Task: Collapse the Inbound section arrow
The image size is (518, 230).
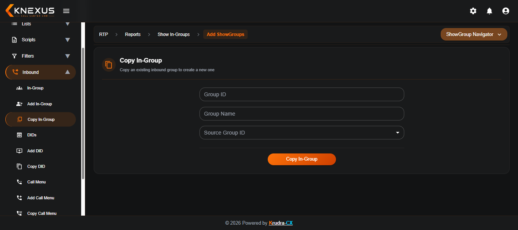Action: tap(67, 72)
